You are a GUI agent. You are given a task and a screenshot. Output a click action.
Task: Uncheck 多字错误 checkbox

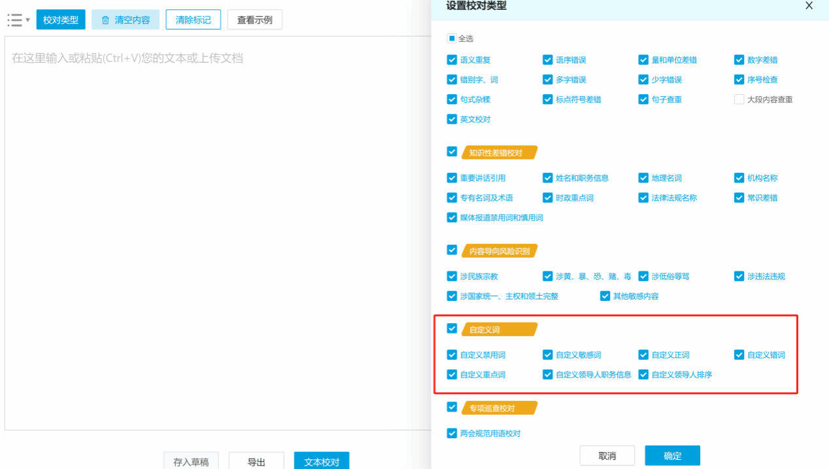548,80
